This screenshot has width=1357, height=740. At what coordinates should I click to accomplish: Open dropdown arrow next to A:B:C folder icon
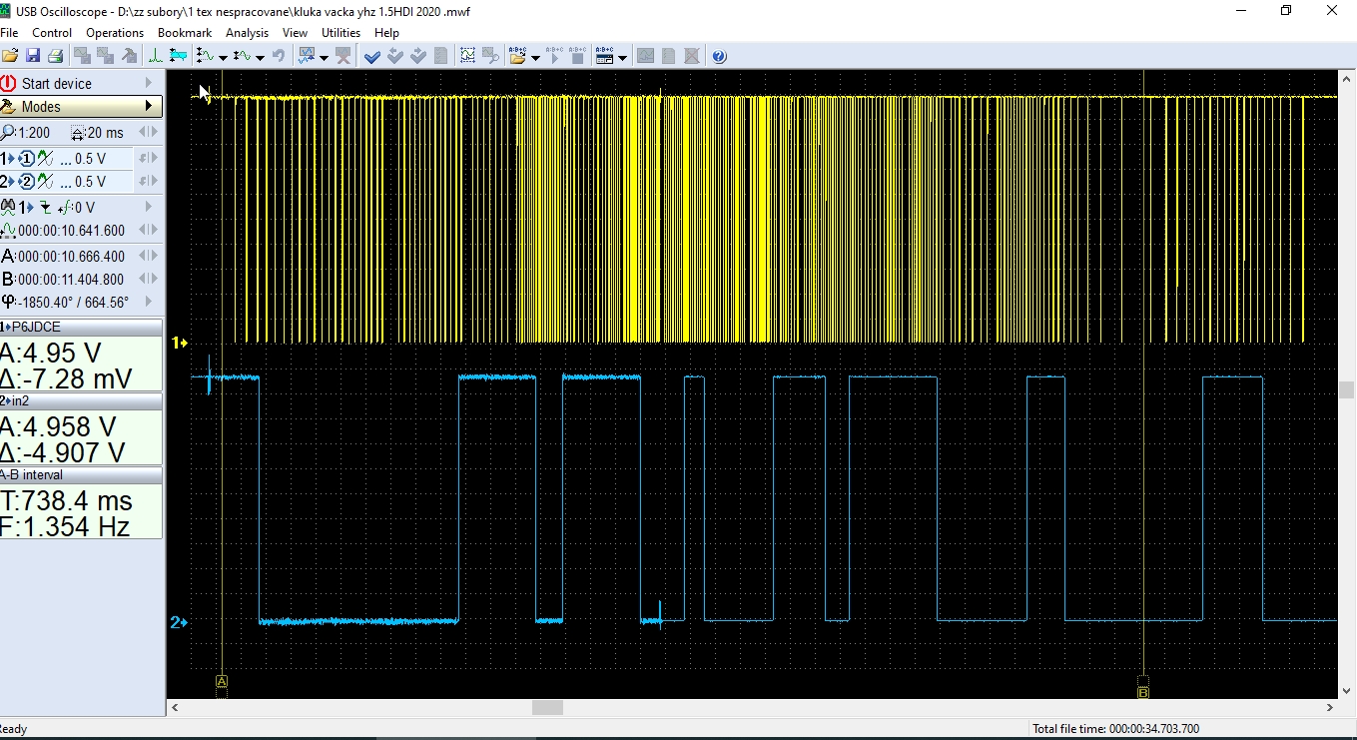point(536,58)
